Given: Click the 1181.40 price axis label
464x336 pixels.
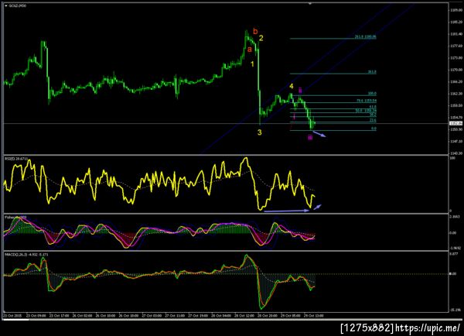Looking at the screenshot, I should pos(456,34).
